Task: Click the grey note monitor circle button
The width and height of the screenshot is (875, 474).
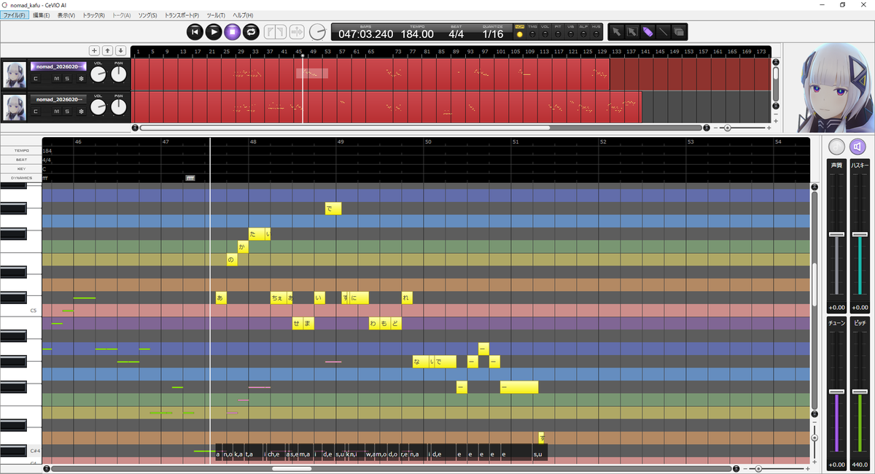Action: click(x=836, y=147)
